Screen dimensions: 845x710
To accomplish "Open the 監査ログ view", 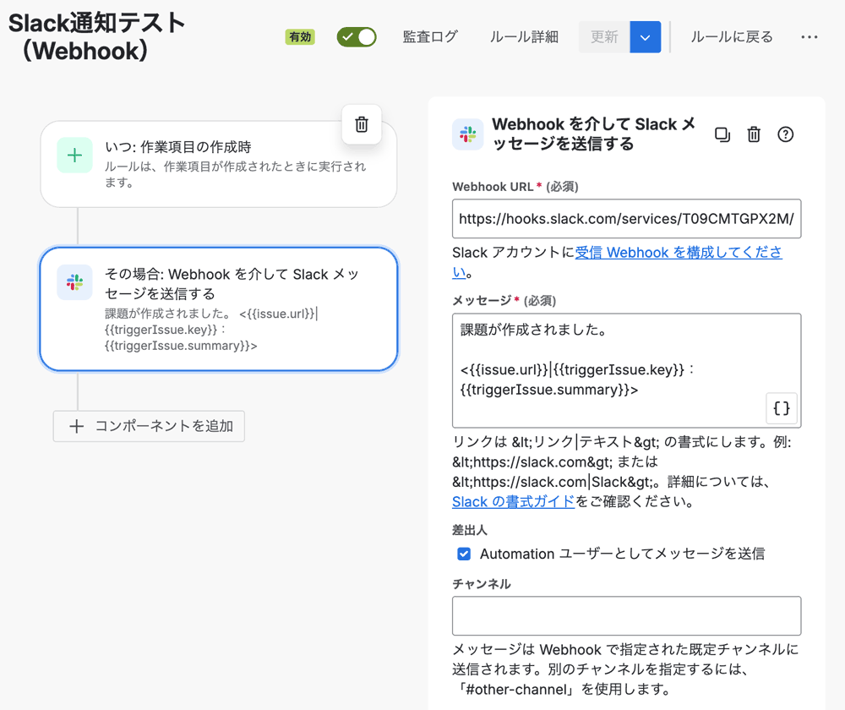I will tap(430, 36).
